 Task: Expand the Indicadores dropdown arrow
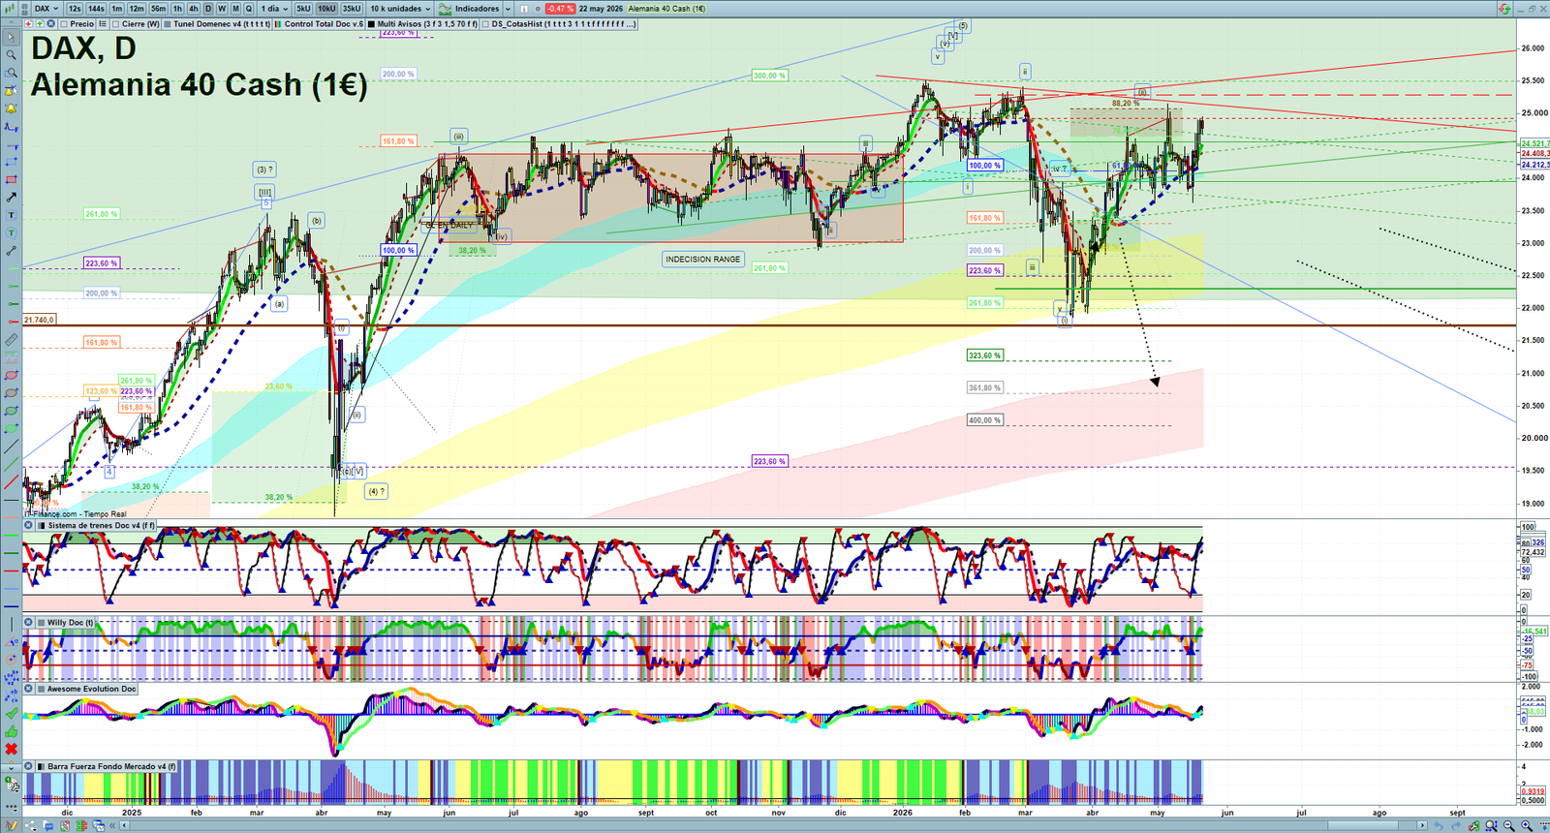pos(508,9)
